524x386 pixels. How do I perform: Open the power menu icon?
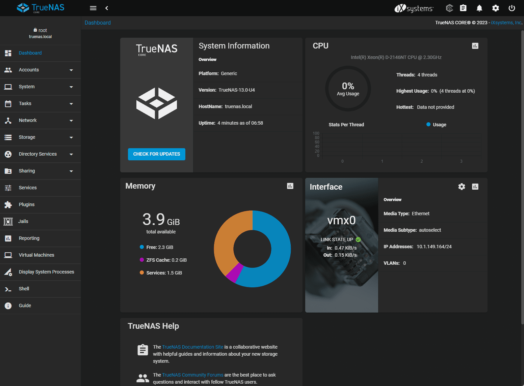coord(512,8)
